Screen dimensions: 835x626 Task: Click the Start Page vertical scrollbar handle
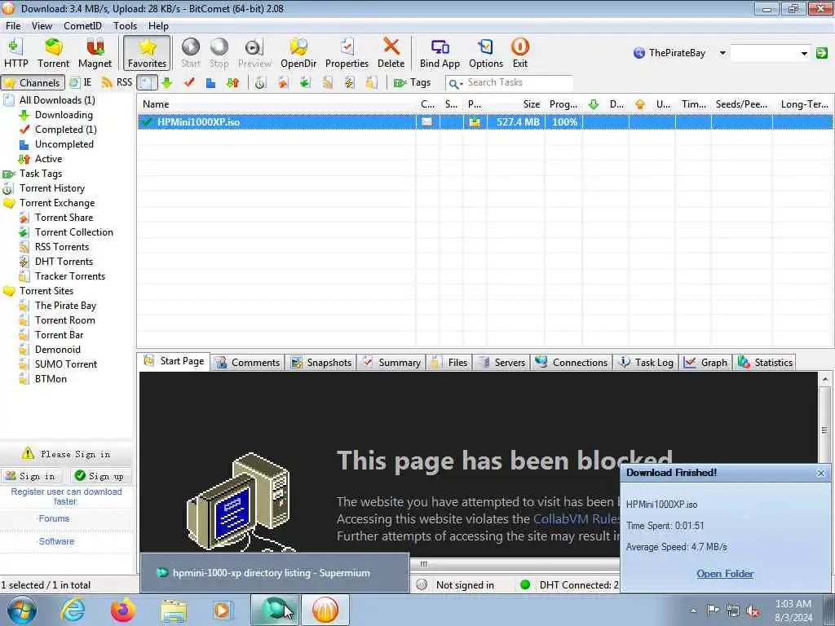824,430
